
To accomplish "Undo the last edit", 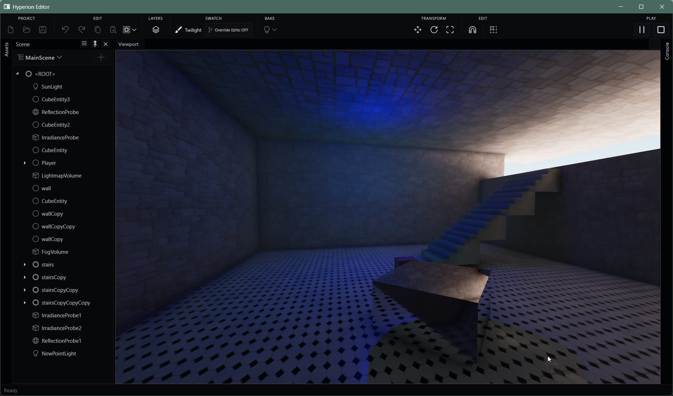I will [x=65, y=30].
